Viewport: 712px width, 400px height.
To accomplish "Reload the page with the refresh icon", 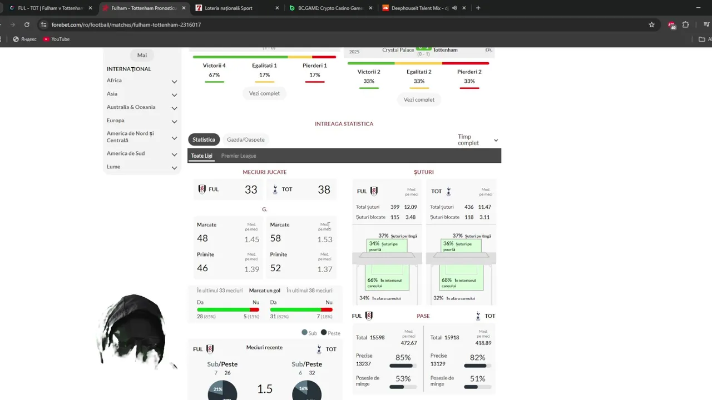I will click(x=27, y=24).
